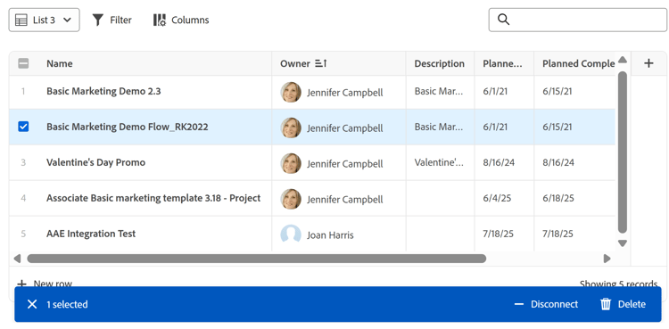Toggle the select-all header checkbox
This screenshot has width=669, height=329.
tap(23, 63)
